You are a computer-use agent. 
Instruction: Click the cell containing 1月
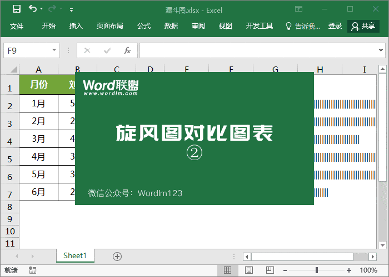[38, 104]
